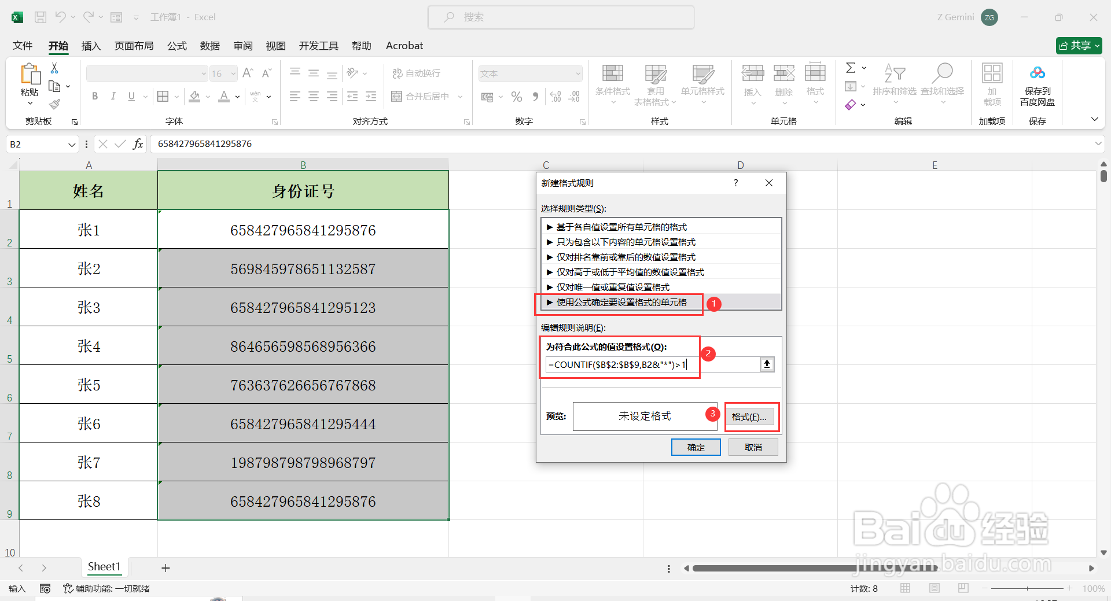The height and width of the screenshot is (601, 1111).
Task: Select the Format Painter (格式刷) tool
Action: point(55,104)
